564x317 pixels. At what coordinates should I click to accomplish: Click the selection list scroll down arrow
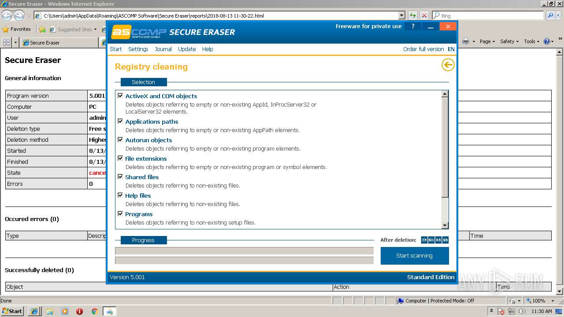[x=445, y=225]
